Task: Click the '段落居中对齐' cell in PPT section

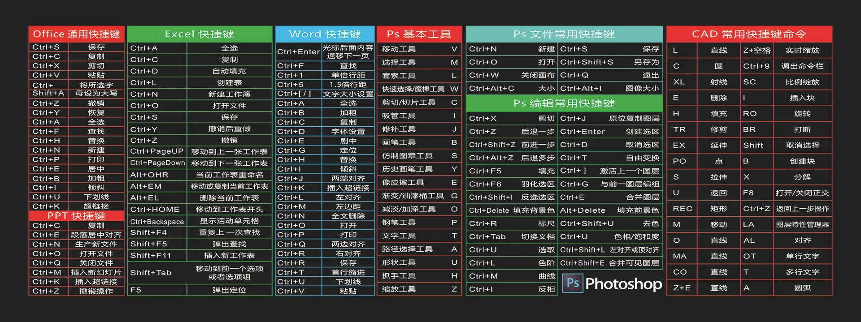Action: 96,235
